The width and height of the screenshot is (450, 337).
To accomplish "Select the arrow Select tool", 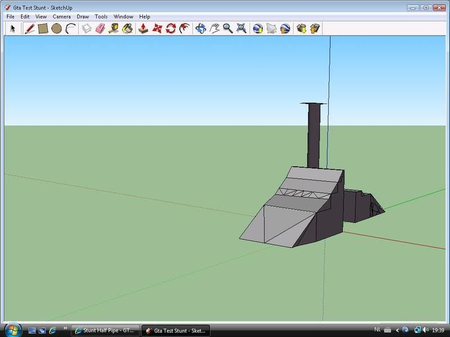I will pyautogui.click(x=12, y=29).
